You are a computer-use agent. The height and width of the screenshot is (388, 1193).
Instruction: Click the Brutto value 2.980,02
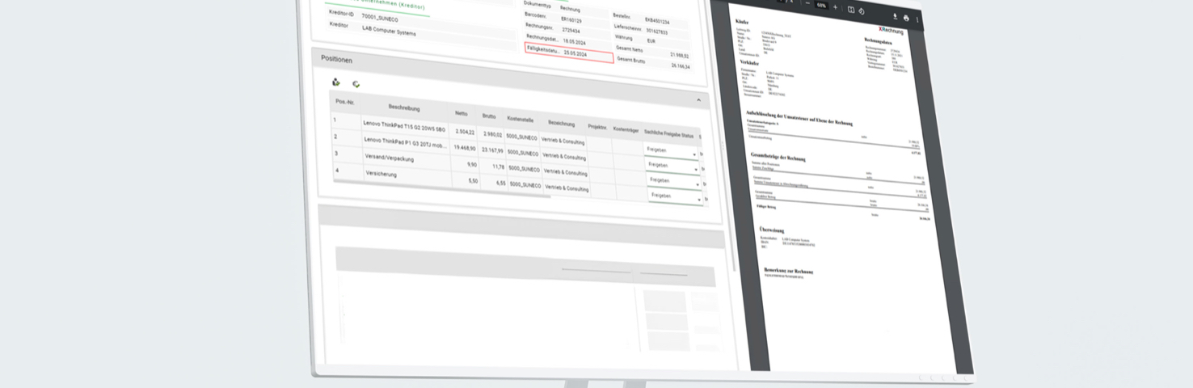coord(492,135)
